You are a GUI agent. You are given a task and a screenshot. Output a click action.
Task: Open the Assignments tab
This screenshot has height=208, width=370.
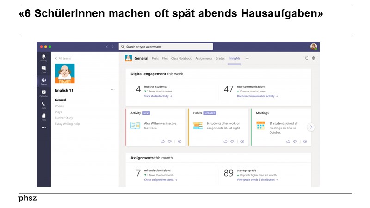(x=203, y=59)
